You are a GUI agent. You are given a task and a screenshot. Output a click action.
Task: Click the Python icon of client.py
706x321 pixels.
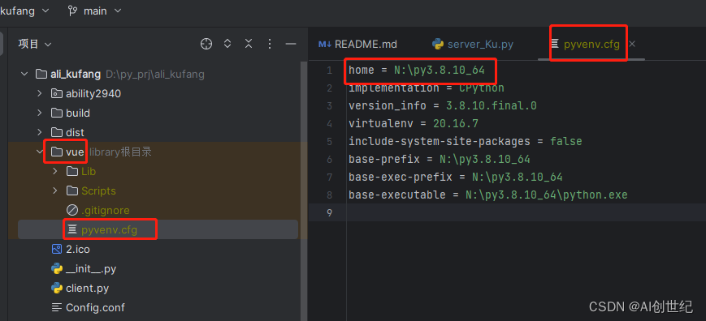pyautogui.click(x=57, y=288)
